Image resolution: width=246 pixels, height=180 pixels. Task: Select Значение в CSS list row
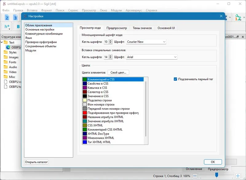coord(113,96)
